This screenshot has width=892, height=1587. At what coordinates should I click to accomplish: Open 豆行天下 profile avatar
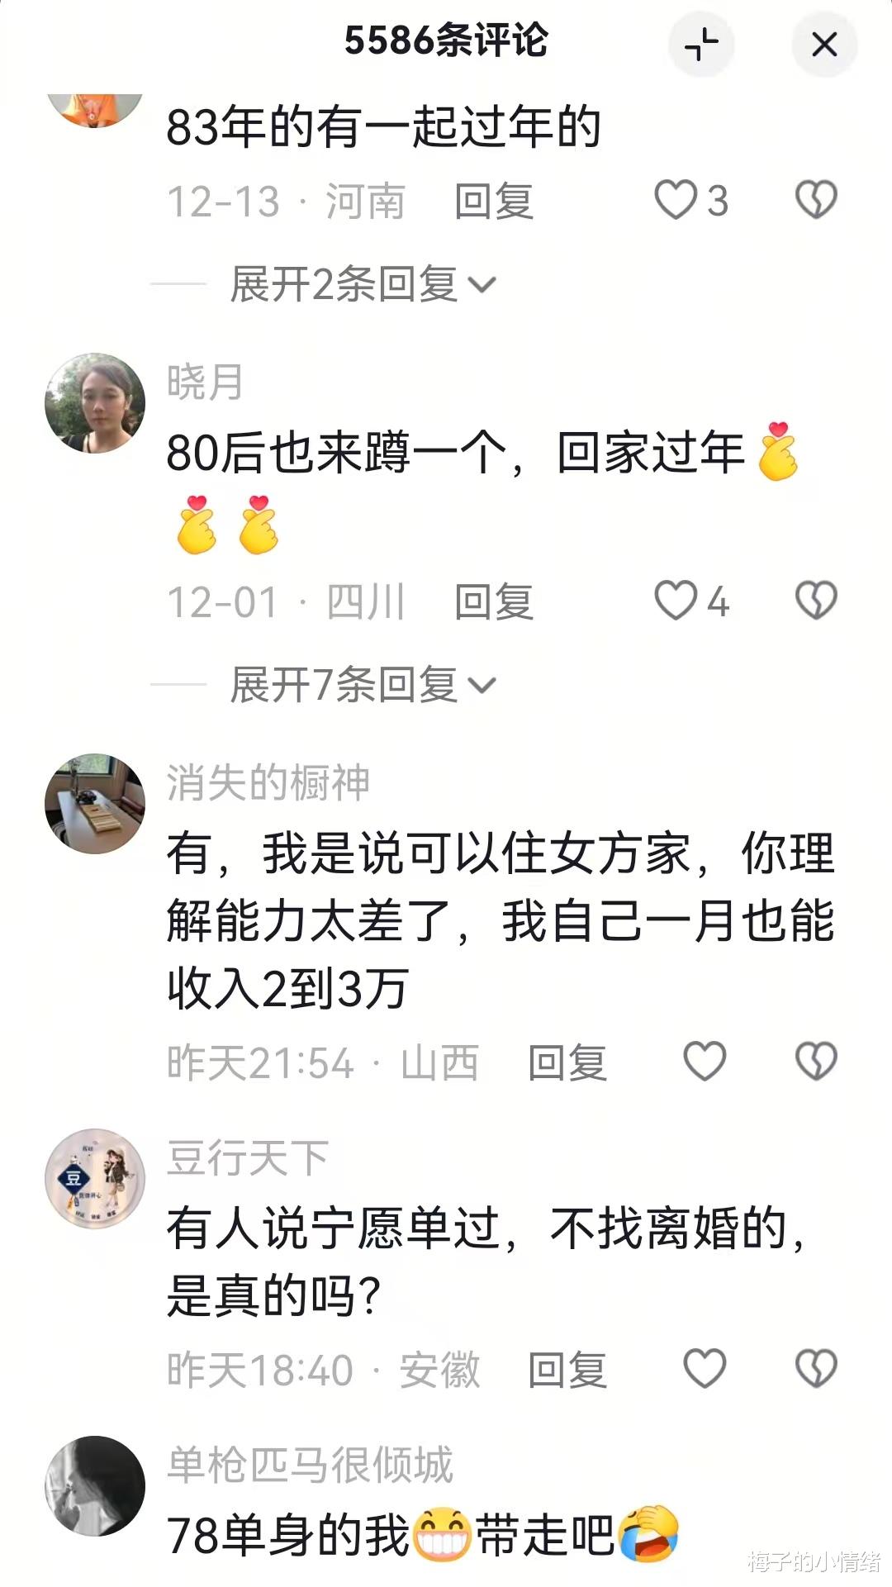95,1179
